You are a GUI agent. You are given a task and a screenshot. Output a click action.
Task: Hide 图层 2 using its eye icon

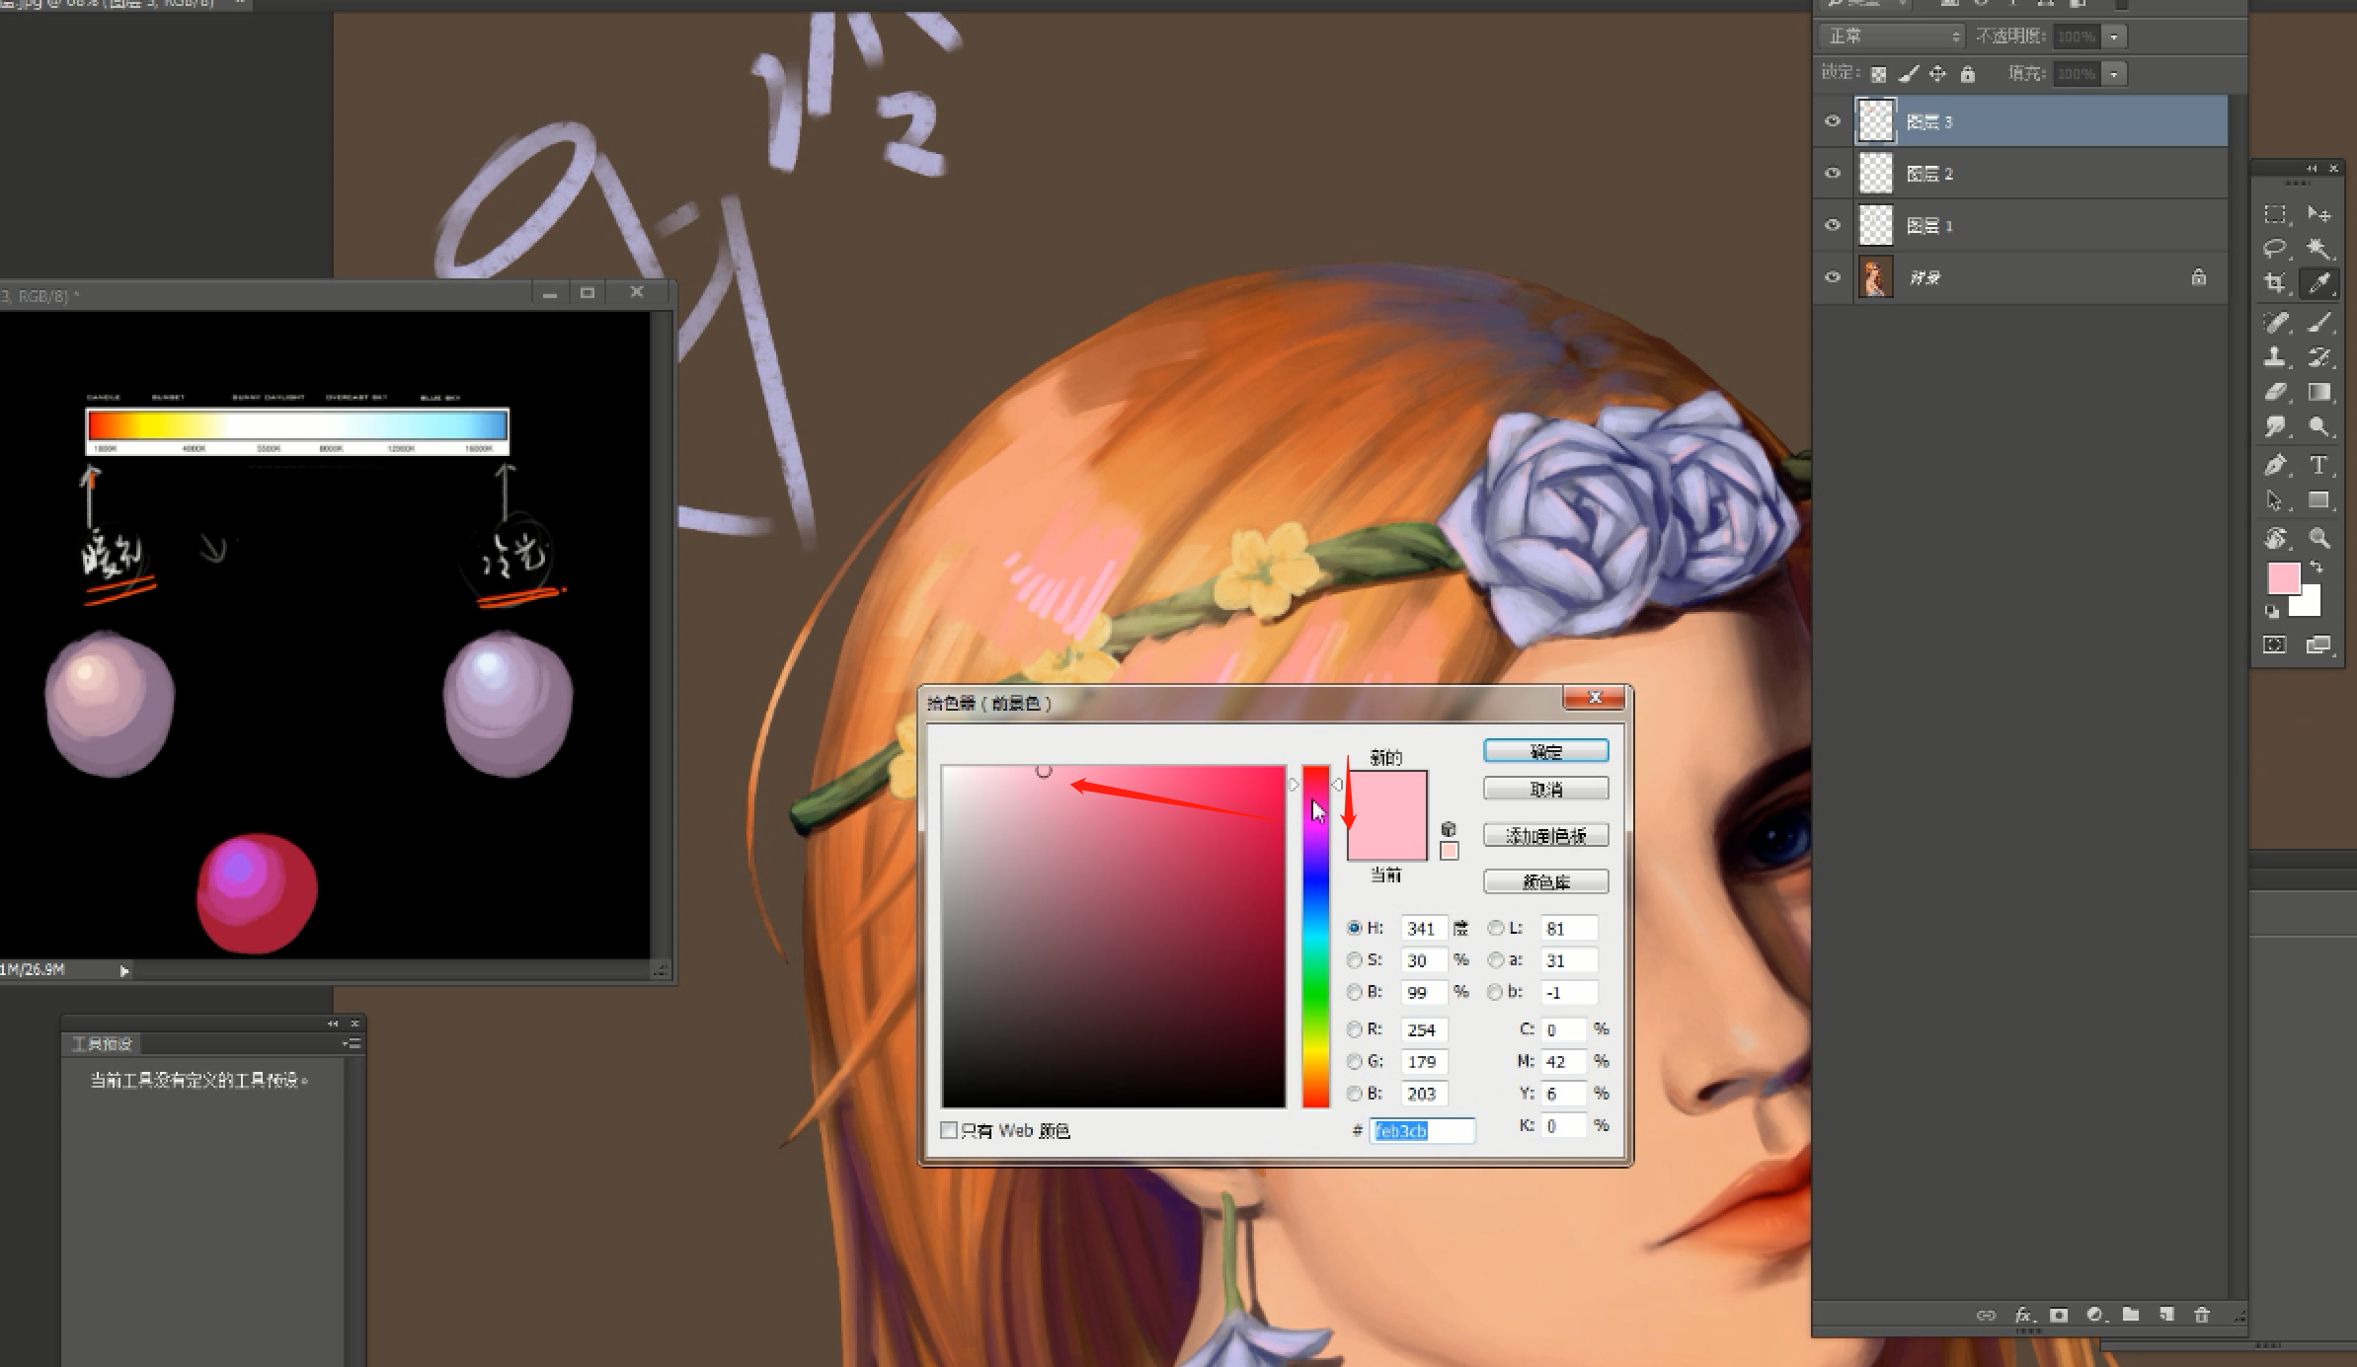(1833, 174)
